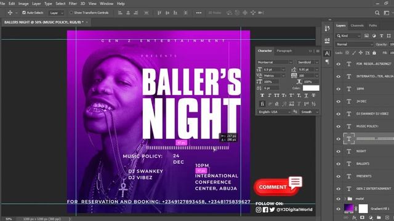Lock transparent pixels icon in Layers
394x221 pixels.
[347, 53]
